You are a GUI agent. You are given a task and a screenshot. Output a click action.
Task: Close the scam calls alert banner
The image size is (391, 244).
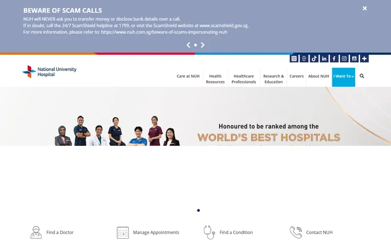click(x=365, y=8)
